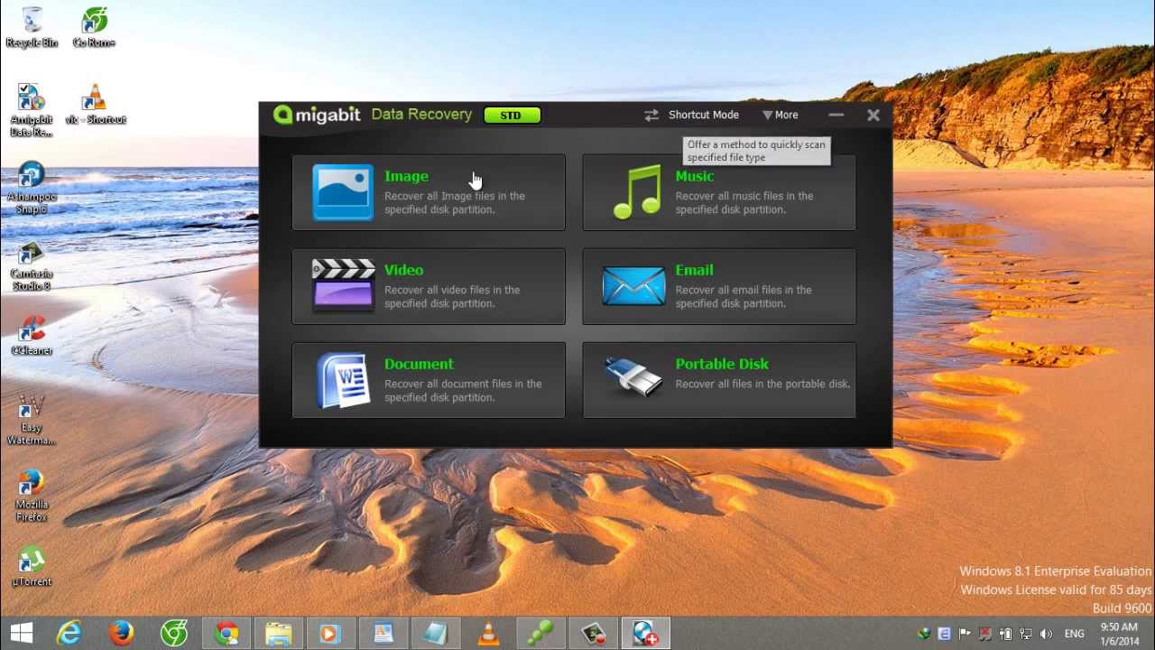Click the green STD edition badge

512,116
